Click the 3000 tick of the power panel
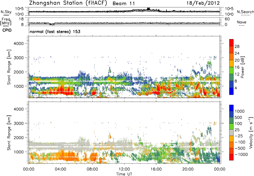254x176 pixels. tap(19, 58)
